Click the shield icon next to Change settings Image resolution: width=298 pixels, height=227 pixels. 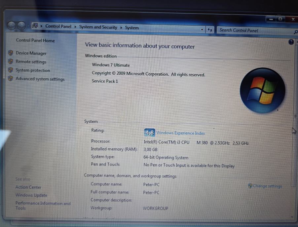(x=250, y=186)
